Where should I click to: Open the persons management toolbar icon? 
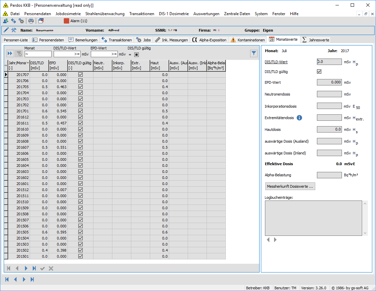pyautogui.click(x=5, y=21)
